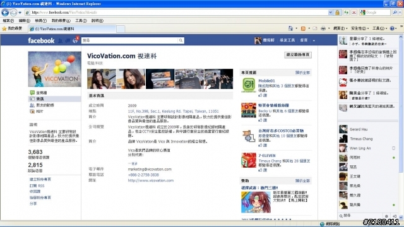This screenshot has height=227, width=404.
Task: Click the Google search box in IE
Action: pyautogui.click(x=375, y=13)
